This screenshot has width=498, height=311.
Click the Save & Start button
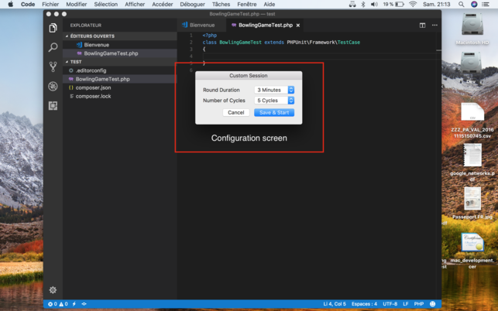click(274, 113)
